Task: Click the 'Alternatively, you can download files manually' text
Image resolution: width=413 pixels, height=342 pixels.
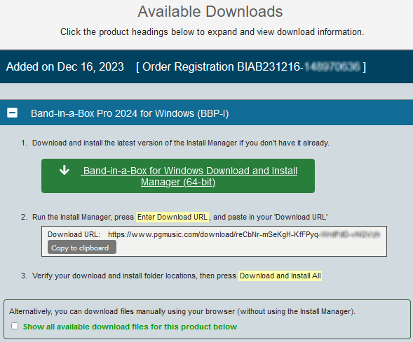Action: 182,311
